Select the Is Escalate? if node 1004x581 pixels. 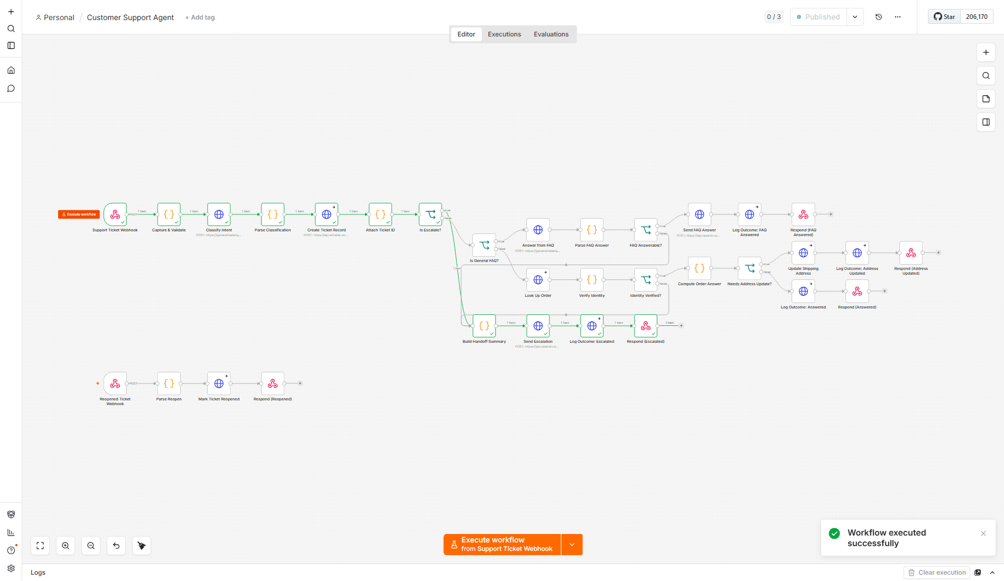tap(430, 214)
